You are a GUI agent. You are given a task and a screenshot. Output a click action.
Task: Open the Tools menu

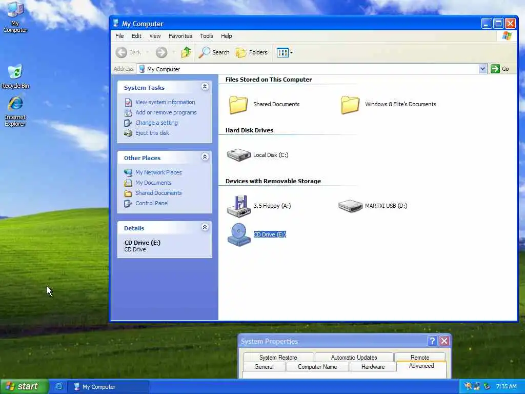tap(206, 36)
